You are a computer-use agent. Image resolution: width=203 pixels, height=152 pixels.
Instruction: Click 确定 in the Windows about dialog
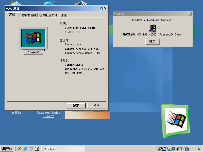point(153,42)
